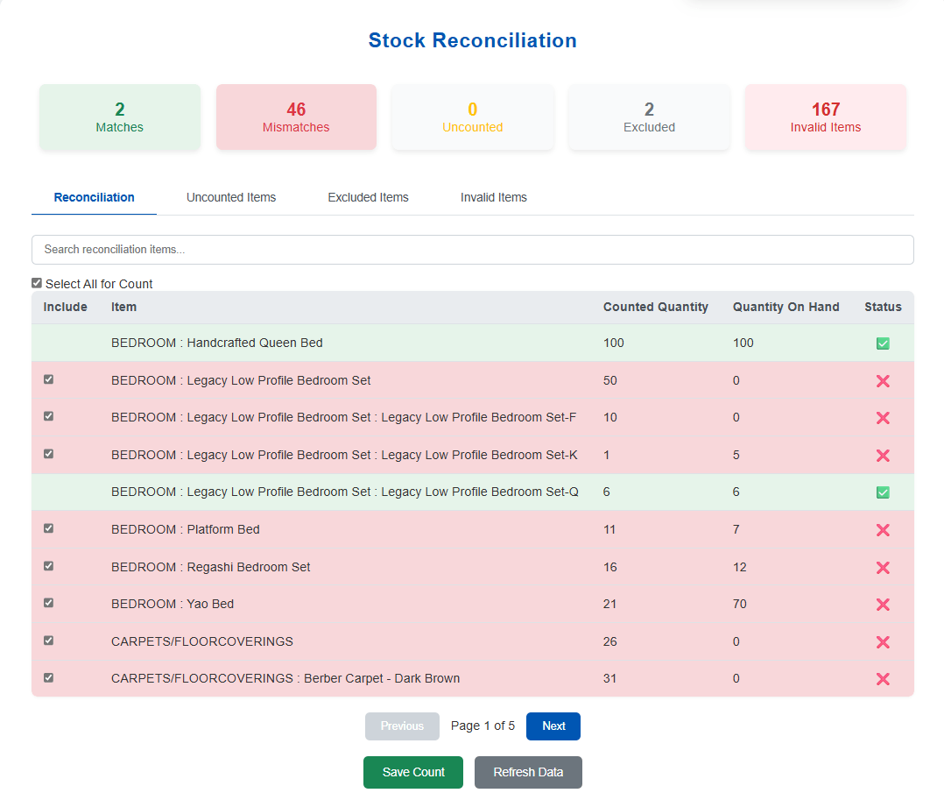Switch to Uncounted Items tab
The image size is (944, 793).
pos(231,197)
